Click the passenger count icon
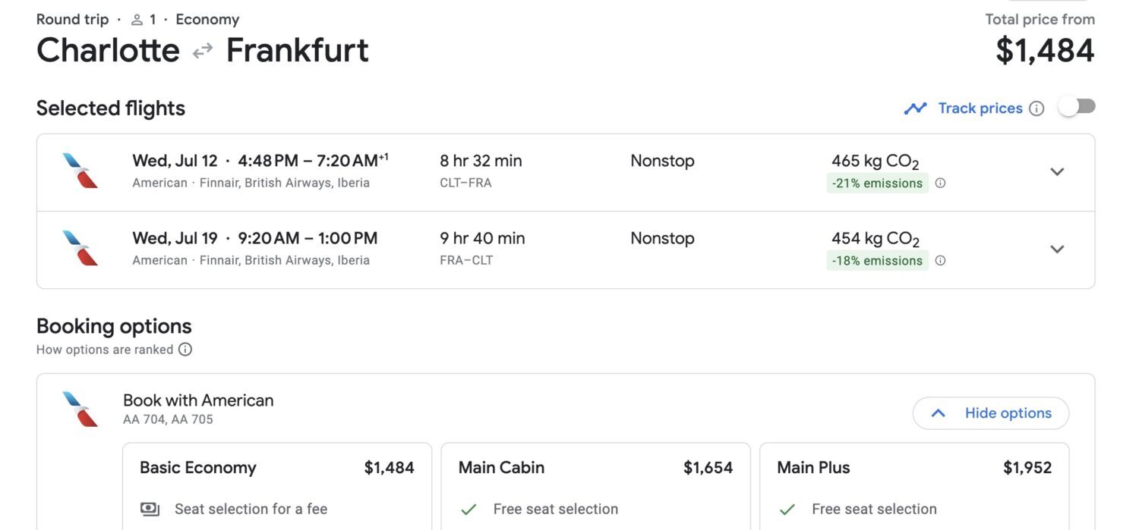1139x530 pixels. tap(137, 20)
